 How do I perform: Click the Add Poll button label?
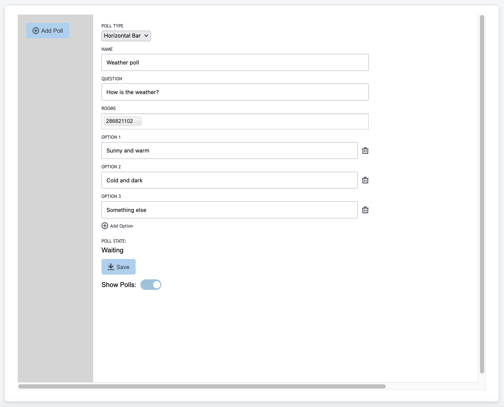click(52, 31)
